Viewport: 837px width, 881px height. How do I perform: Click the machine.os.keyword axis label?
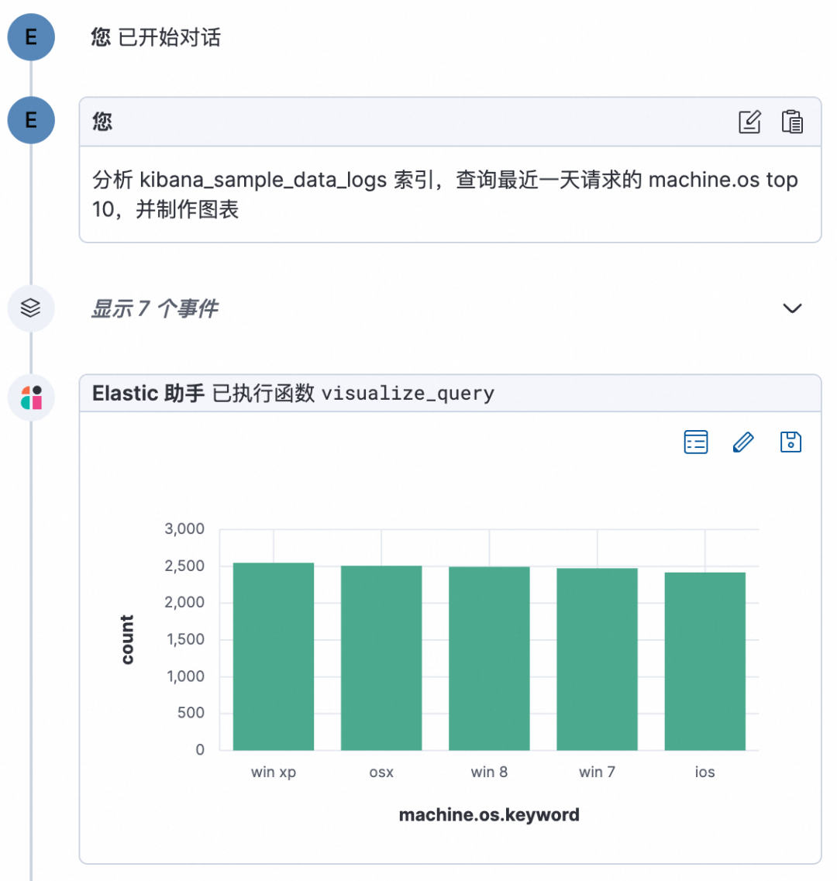(488, 814)
